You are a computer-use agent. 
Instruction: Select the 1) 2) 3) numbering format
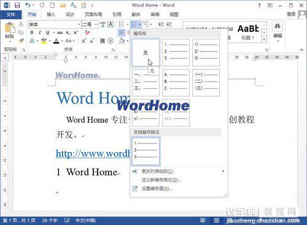206,53
